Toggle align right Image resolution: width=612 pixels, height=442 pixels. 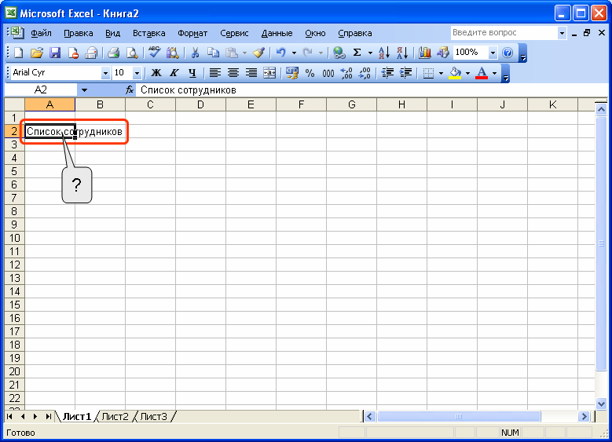click(251, 73)
